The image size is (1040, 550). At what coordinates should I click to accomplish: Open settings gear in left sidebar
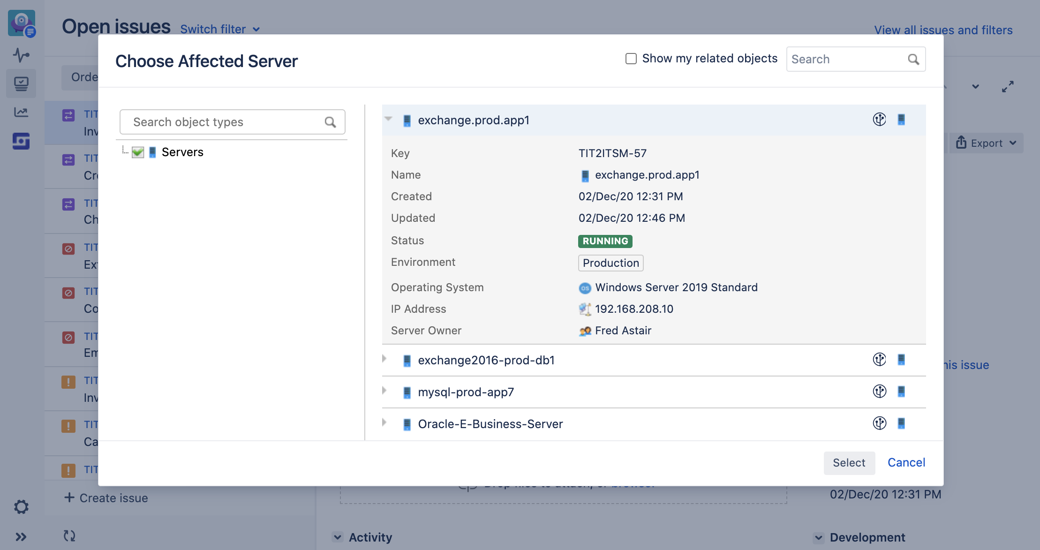21,507
